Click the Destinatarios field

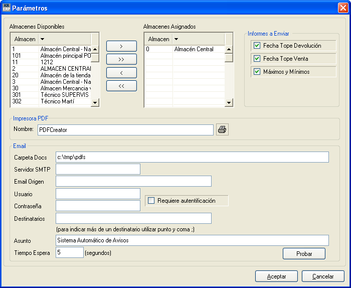[133, 218]
